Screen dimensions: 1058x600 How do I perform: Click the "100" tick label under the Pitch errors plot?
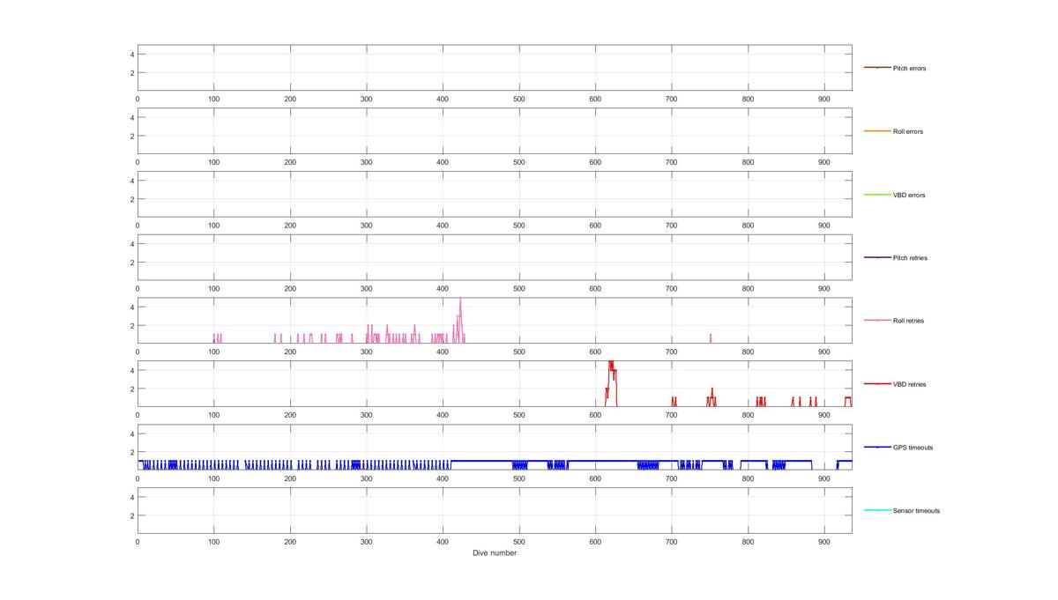tap(213, 100)
